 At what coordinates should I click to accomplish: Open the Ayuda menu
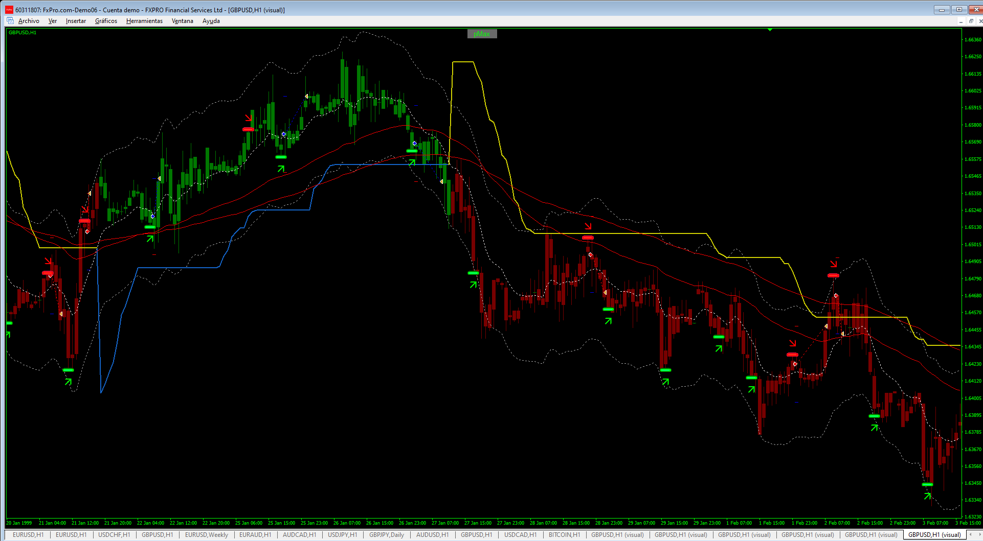click(x=211, y=21)
